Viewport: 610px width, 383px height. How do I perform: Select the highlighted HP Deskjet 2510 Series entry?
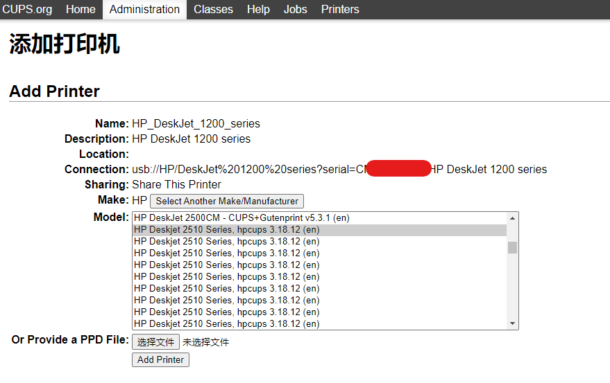pos(319,230)
